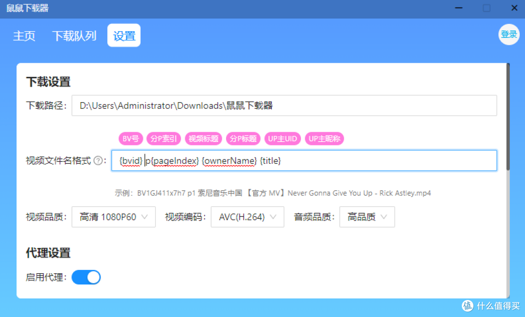Image resolution: width=525 pixels, height=317 pixels.
Task: Toggle the 启用代理 switch
Action: pos(86,277)
